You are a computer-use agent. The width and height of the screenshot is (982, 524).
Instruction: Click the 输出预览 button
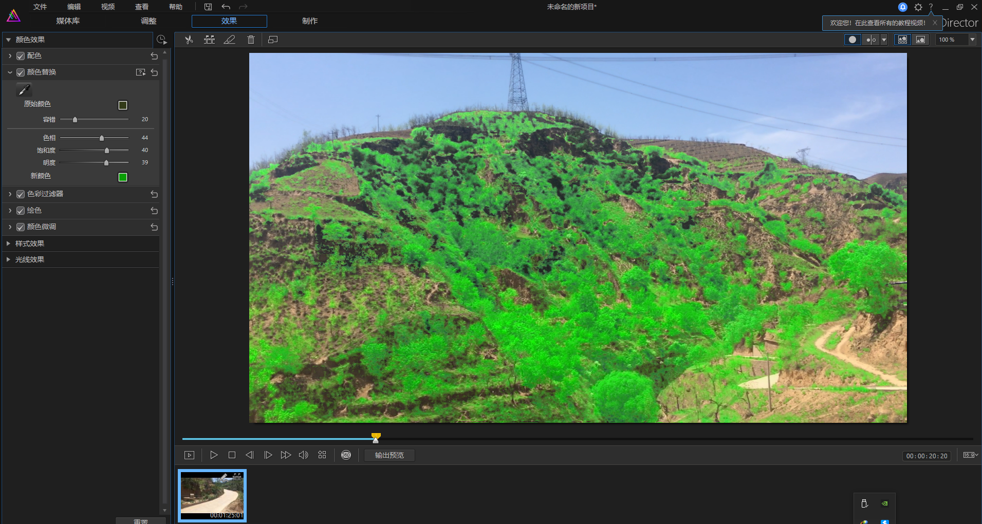[389, 455]
